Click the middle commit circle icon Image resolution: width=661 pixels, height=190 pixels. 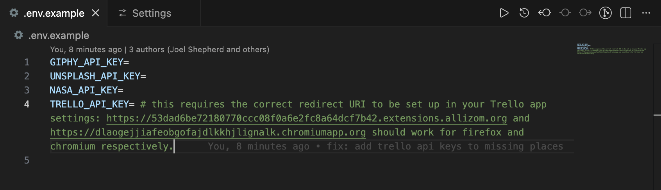coord(565,13)
